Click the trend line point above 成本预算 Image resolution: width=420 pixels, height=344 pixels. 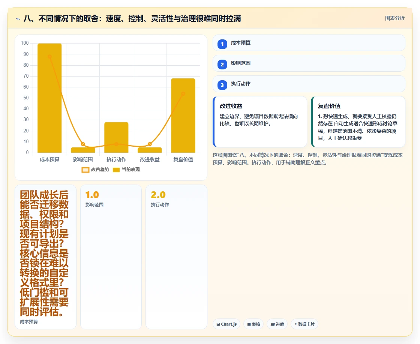click(x=49, y=57)
